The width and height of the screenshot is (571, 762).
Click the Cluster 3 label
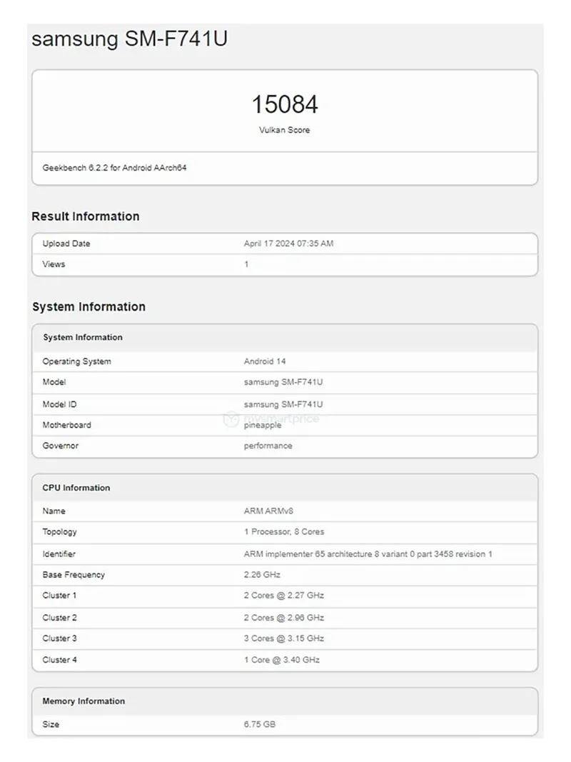[59, 638]
